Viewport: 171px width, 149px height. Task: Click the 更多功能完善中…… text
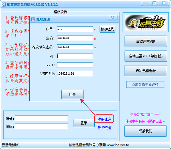tap(145, 114)
